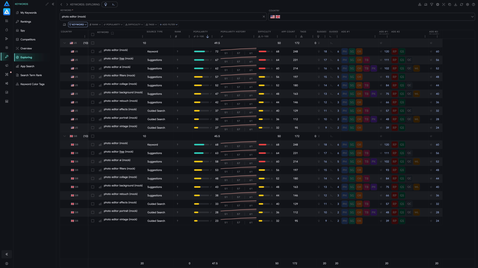This screenshot has width=478, height=268.
Task: Click keyword text photo editor portrait (mock) in US
Action: (x=120, y=118)
